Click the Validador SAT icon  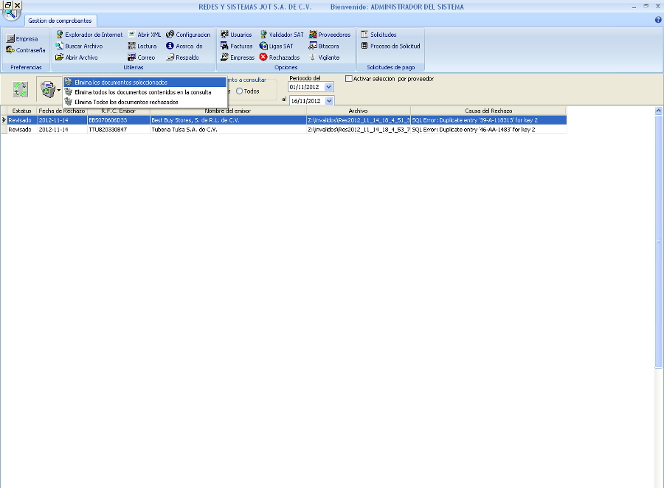coord(281,35)
